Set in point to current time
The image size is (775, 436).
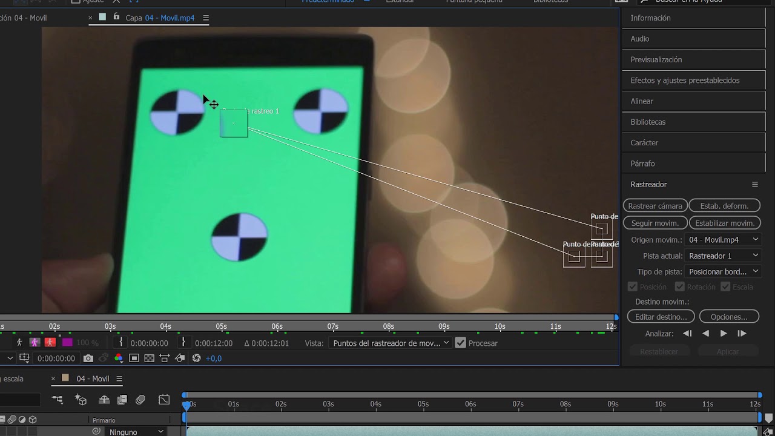click(121, 343)
